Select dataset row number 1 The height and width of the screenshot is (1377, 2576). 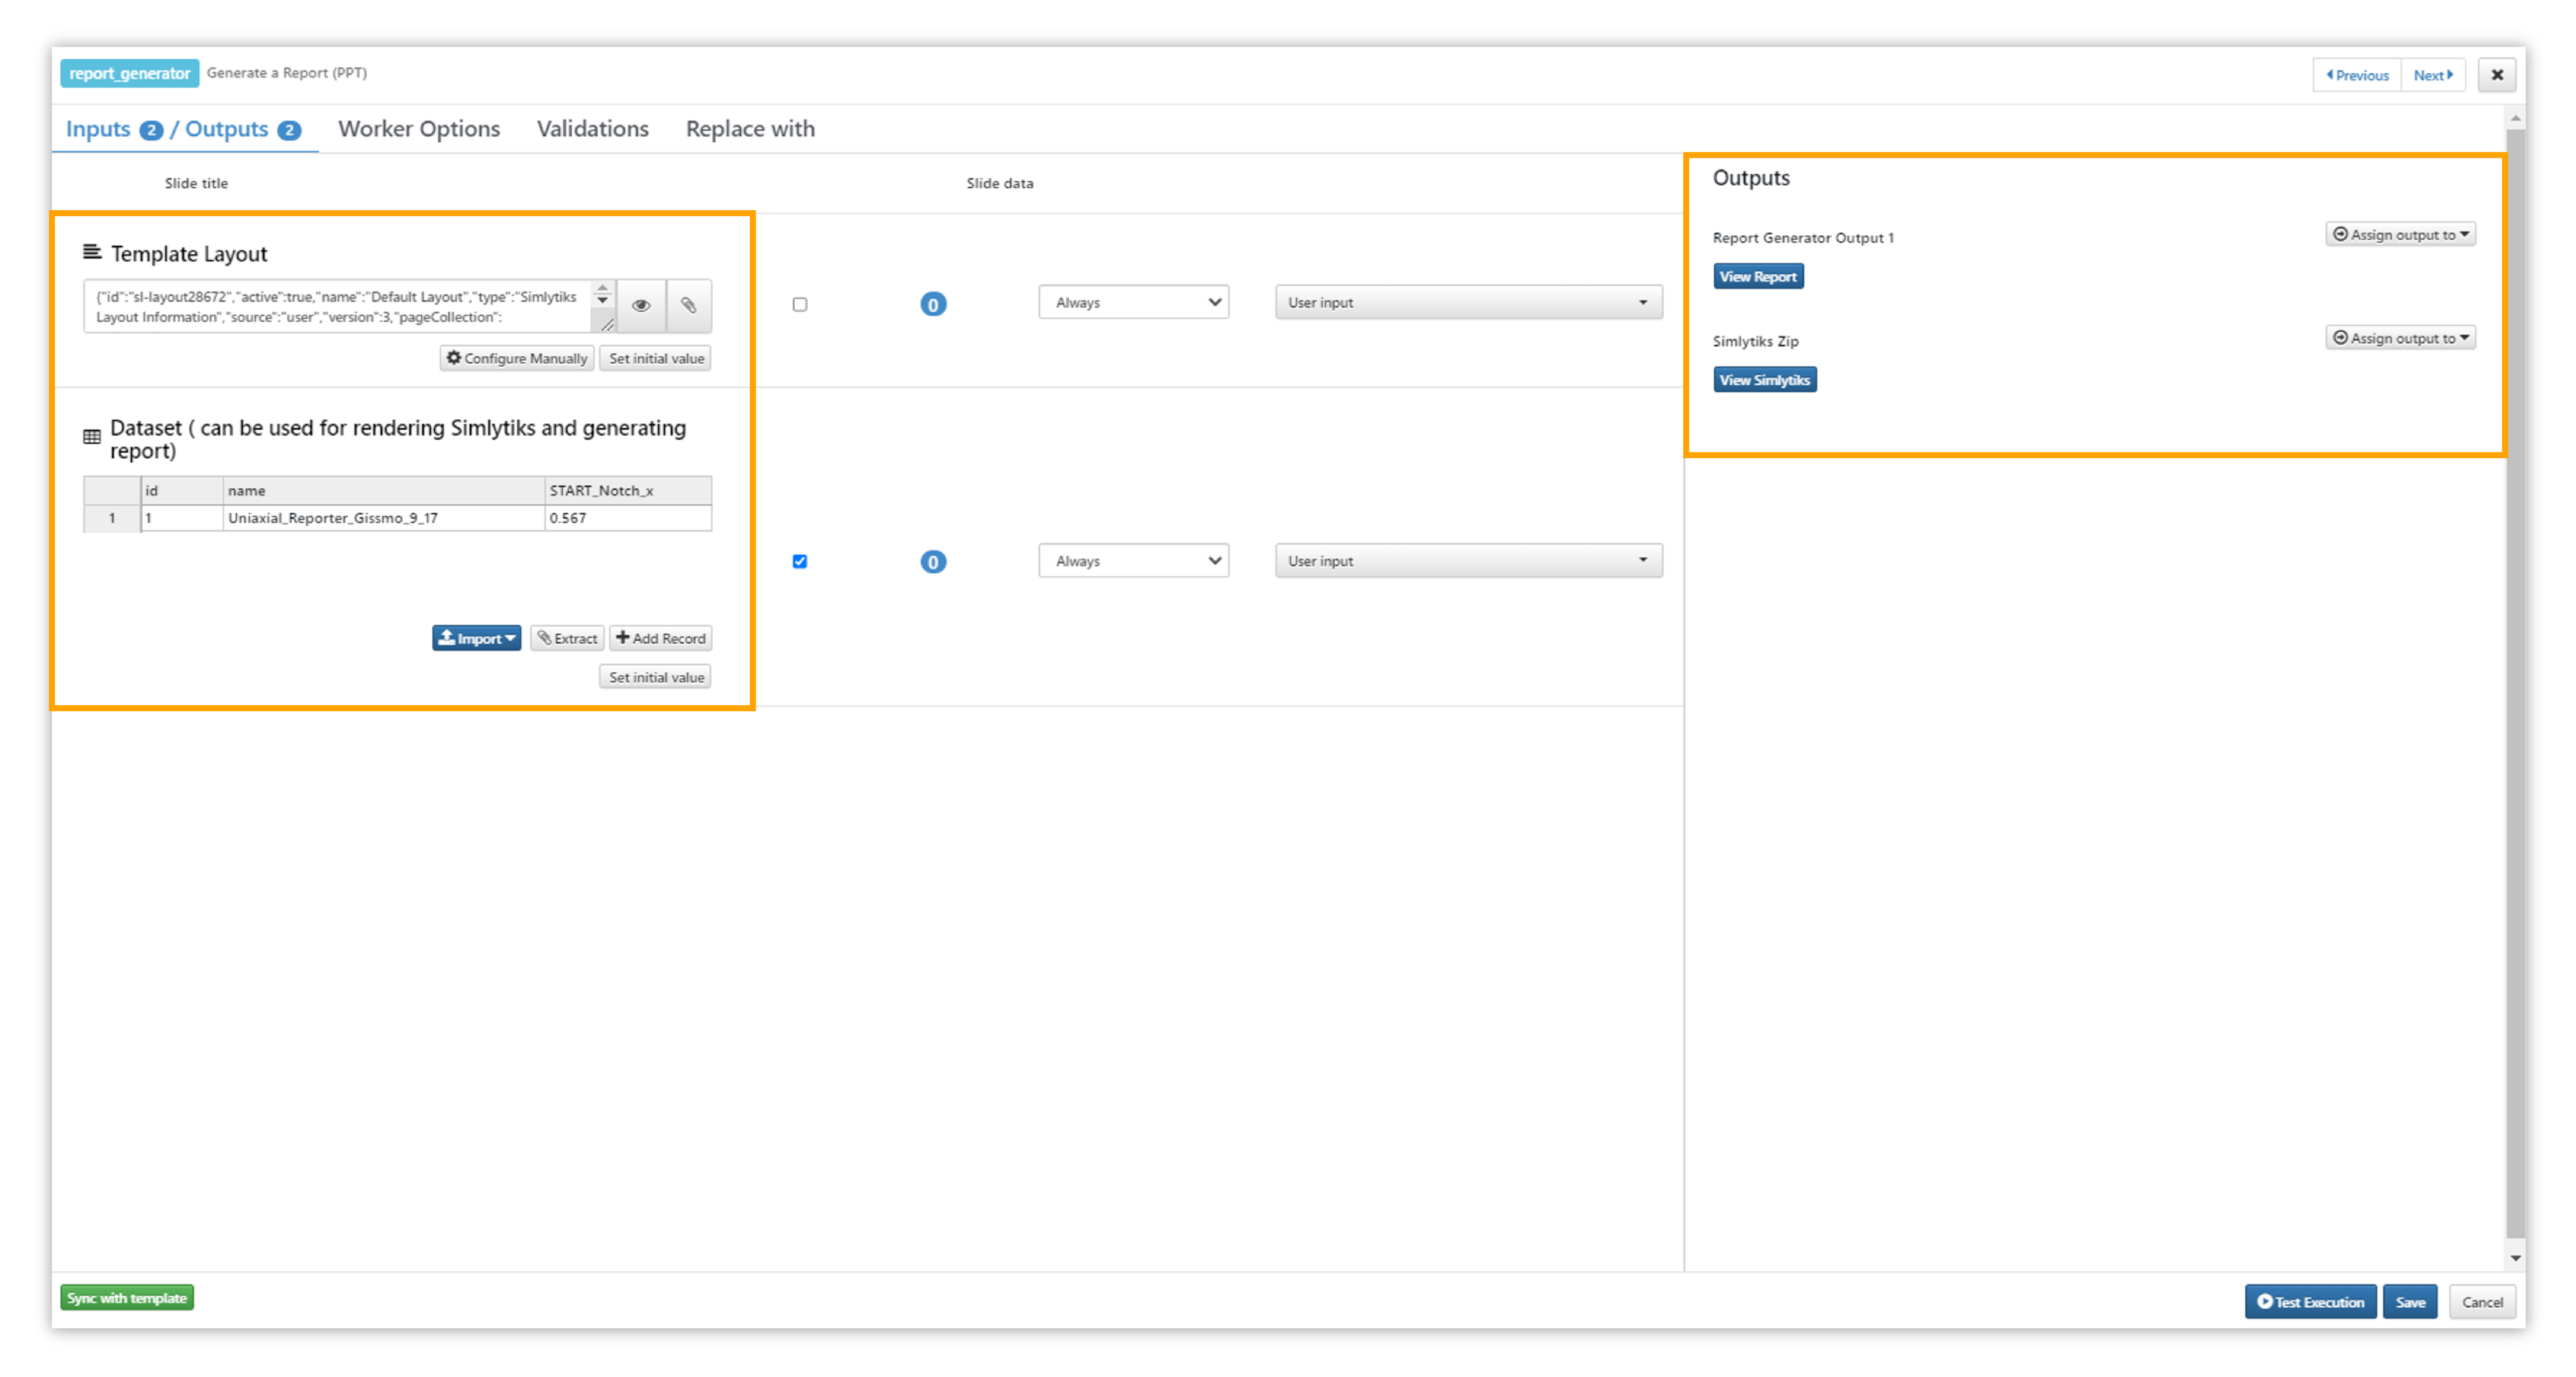click(x=111, y=518)
